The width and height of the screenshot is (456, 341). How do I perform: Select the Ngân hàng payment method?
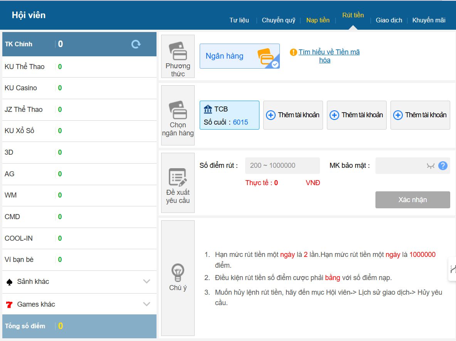pyautogui.click(x=239, y=56)
